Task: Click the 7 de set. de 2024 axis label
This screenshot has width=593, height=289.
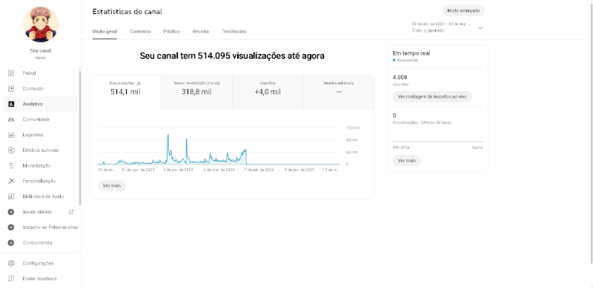Action: tap(259, 170)
